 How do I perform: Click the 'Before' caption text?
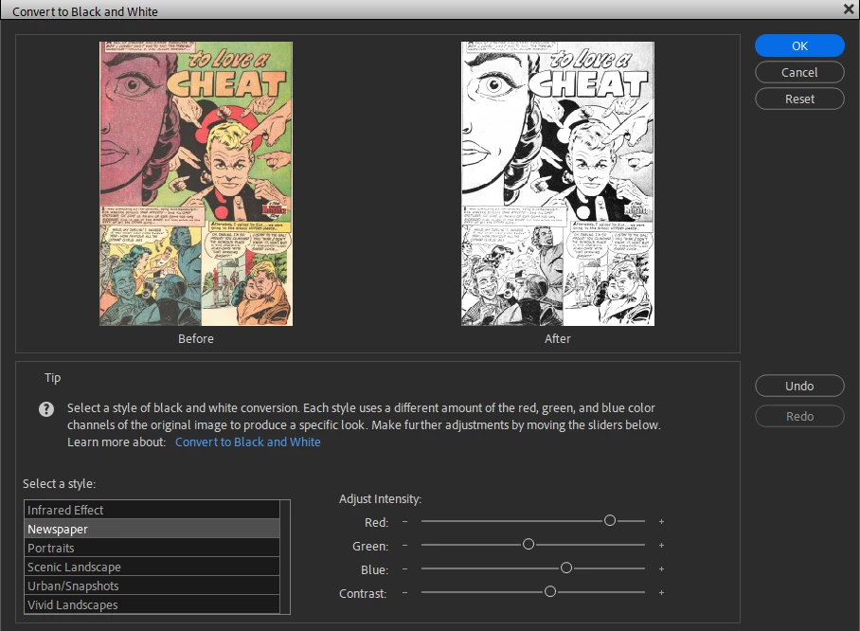(196, 339)
